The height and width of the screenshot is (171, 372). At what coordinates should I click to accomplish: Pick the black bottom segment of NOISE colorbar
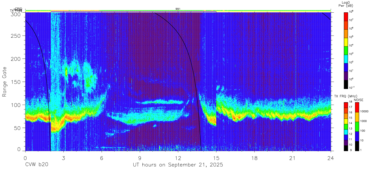(x=357, y=146)
